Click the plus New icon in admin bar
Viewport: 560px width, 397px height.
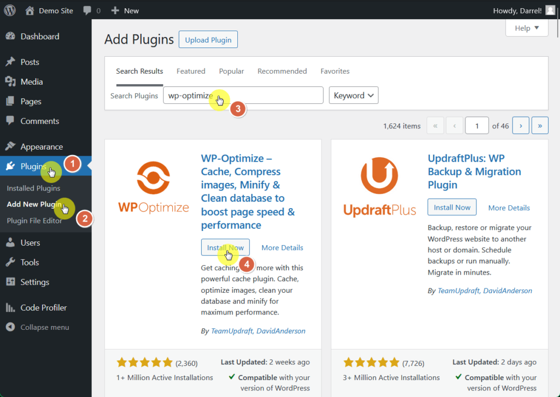click(x=115, y=11)
